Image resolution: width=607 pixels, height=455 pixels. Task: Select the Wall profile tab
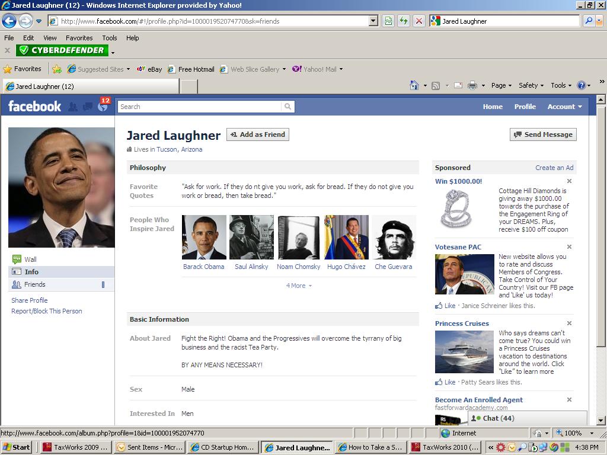[62, 259]
